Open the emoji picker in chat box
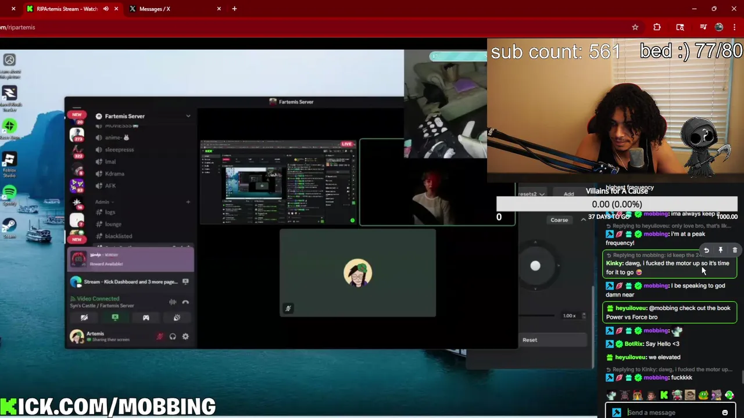This screenshot has height=418, width=744. click(725, 412)
